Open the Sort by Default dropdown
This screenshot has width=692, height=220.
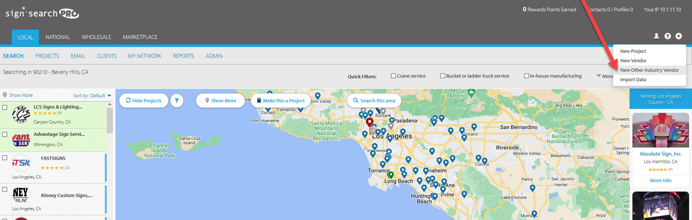click(92, 95)
